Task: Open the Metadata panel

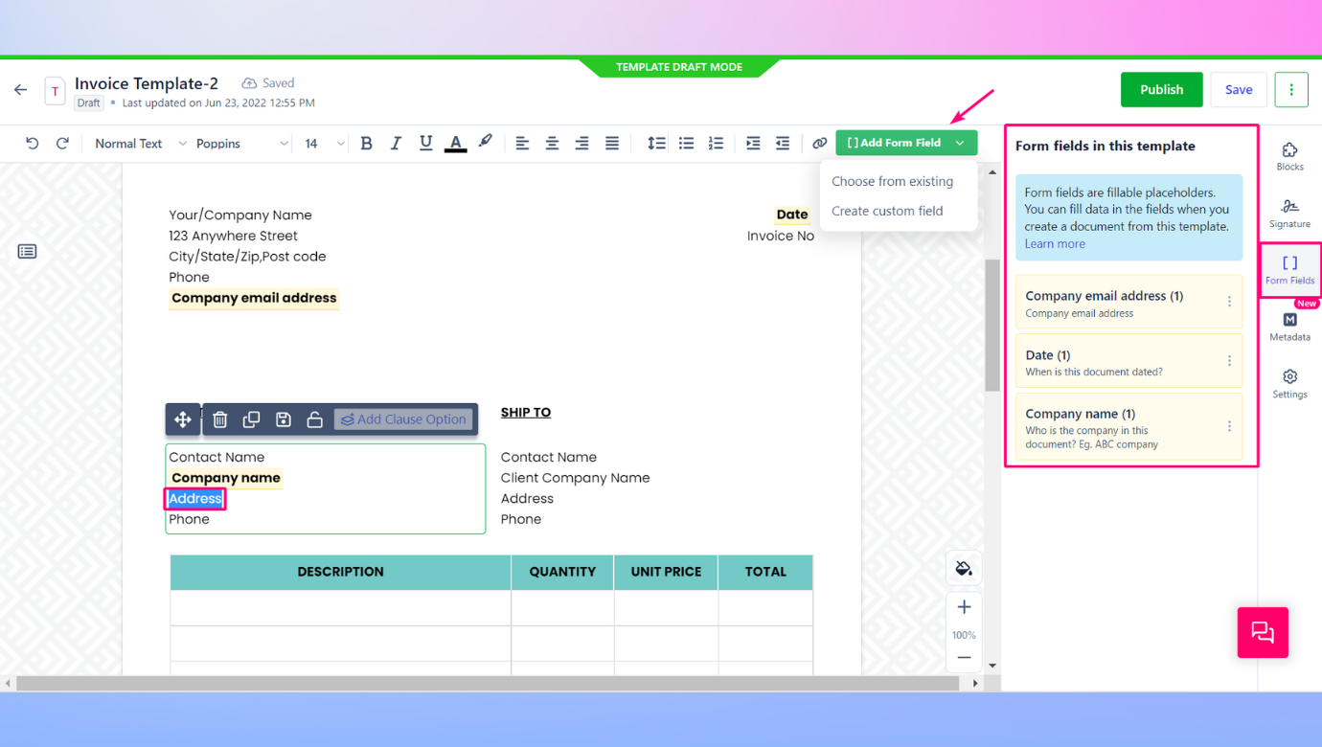Action: (1289, 327)
